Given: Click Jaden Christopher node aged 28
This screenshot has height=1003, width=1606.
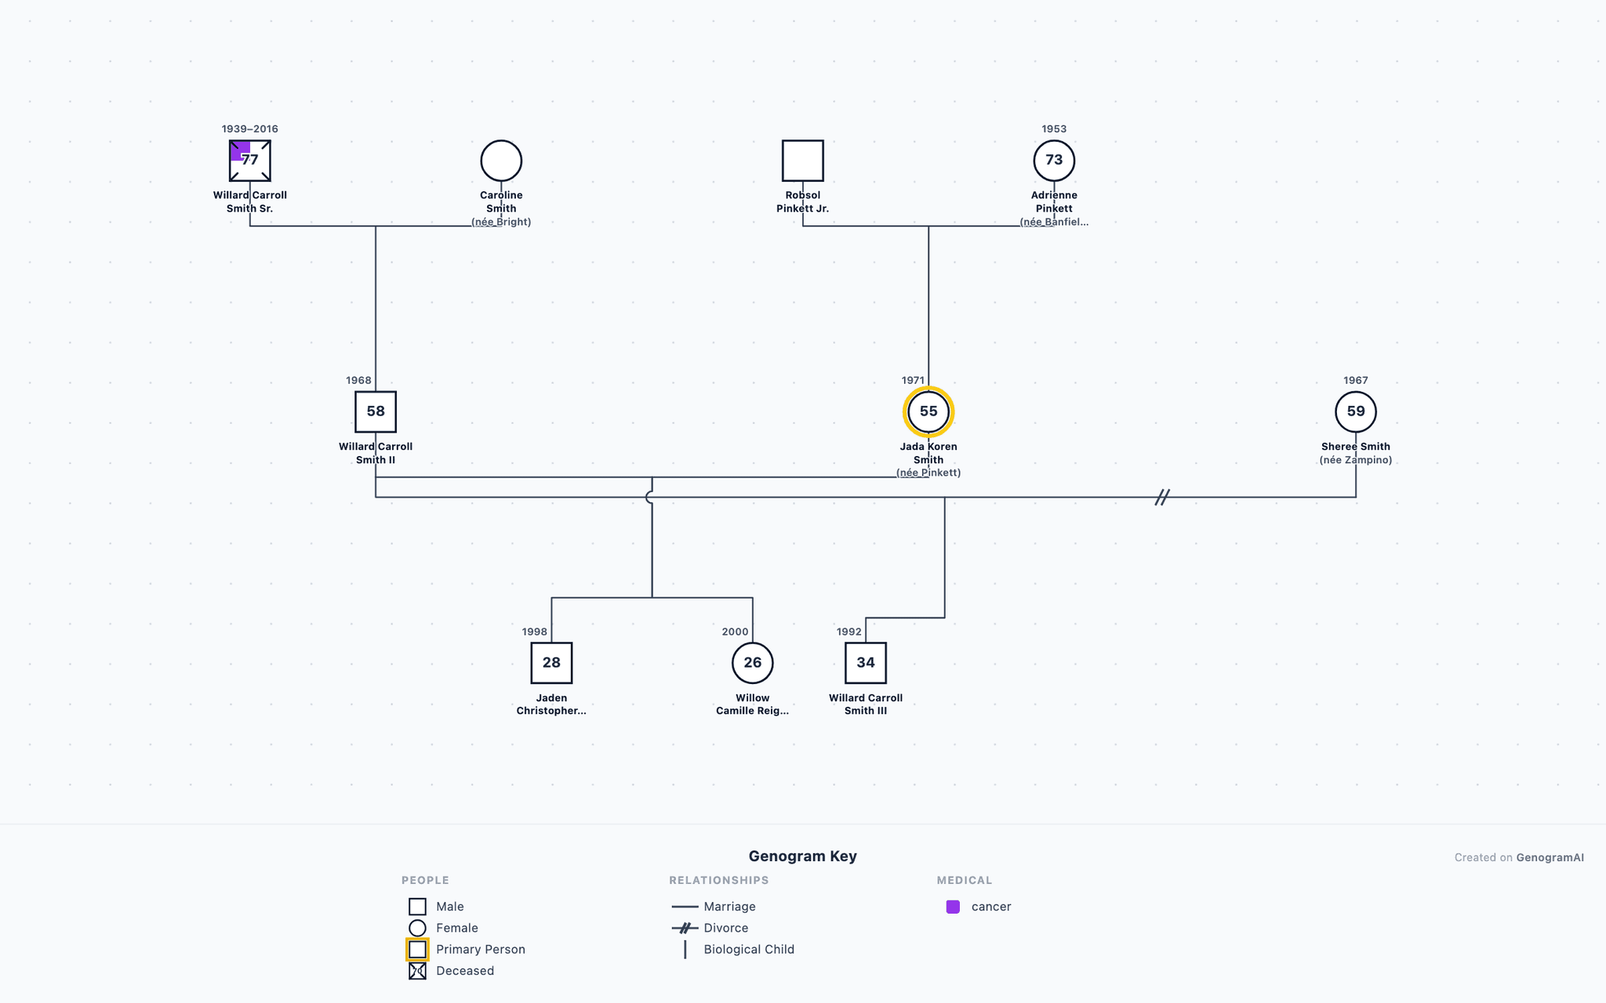Looking at the screenshot, I should 551,663.
